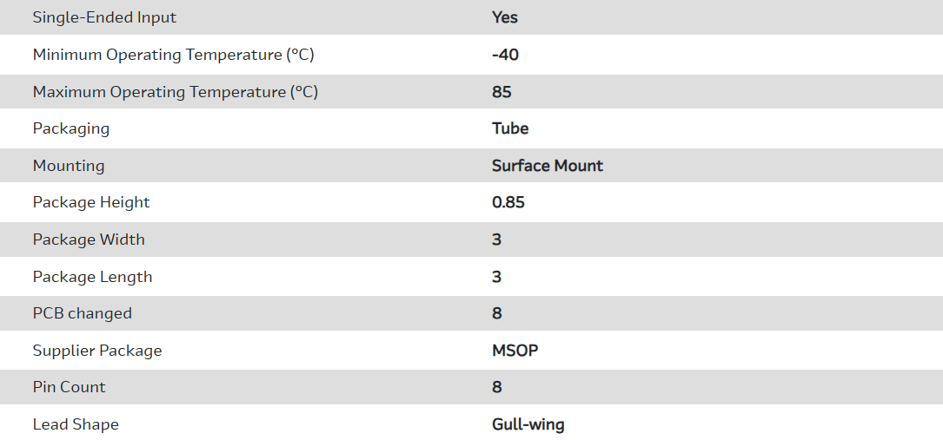Click the Maximum Operating Temperature label

[175, 92]
